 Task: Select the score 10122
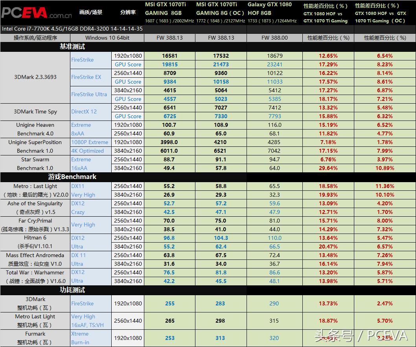pyautogui.click(x=274, y=73)
